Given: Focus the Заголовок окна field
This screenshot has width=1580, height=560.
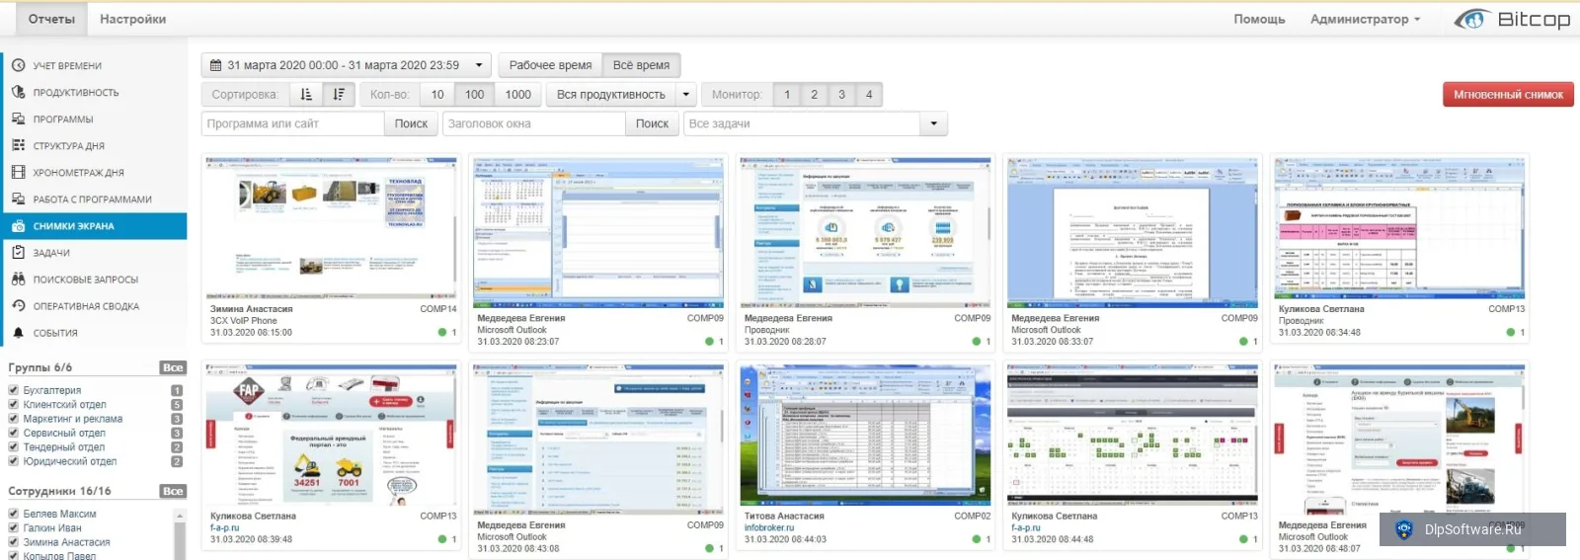Looking at the screenshot, I should (x=534, y=123).
